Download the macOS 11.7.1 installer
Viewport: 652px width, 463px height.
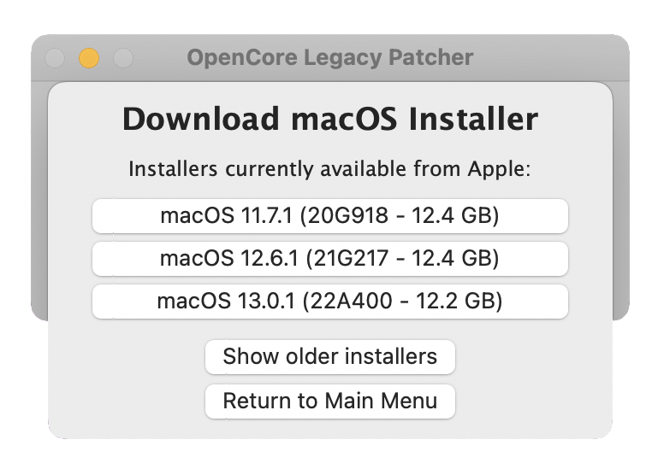point(329,216)
